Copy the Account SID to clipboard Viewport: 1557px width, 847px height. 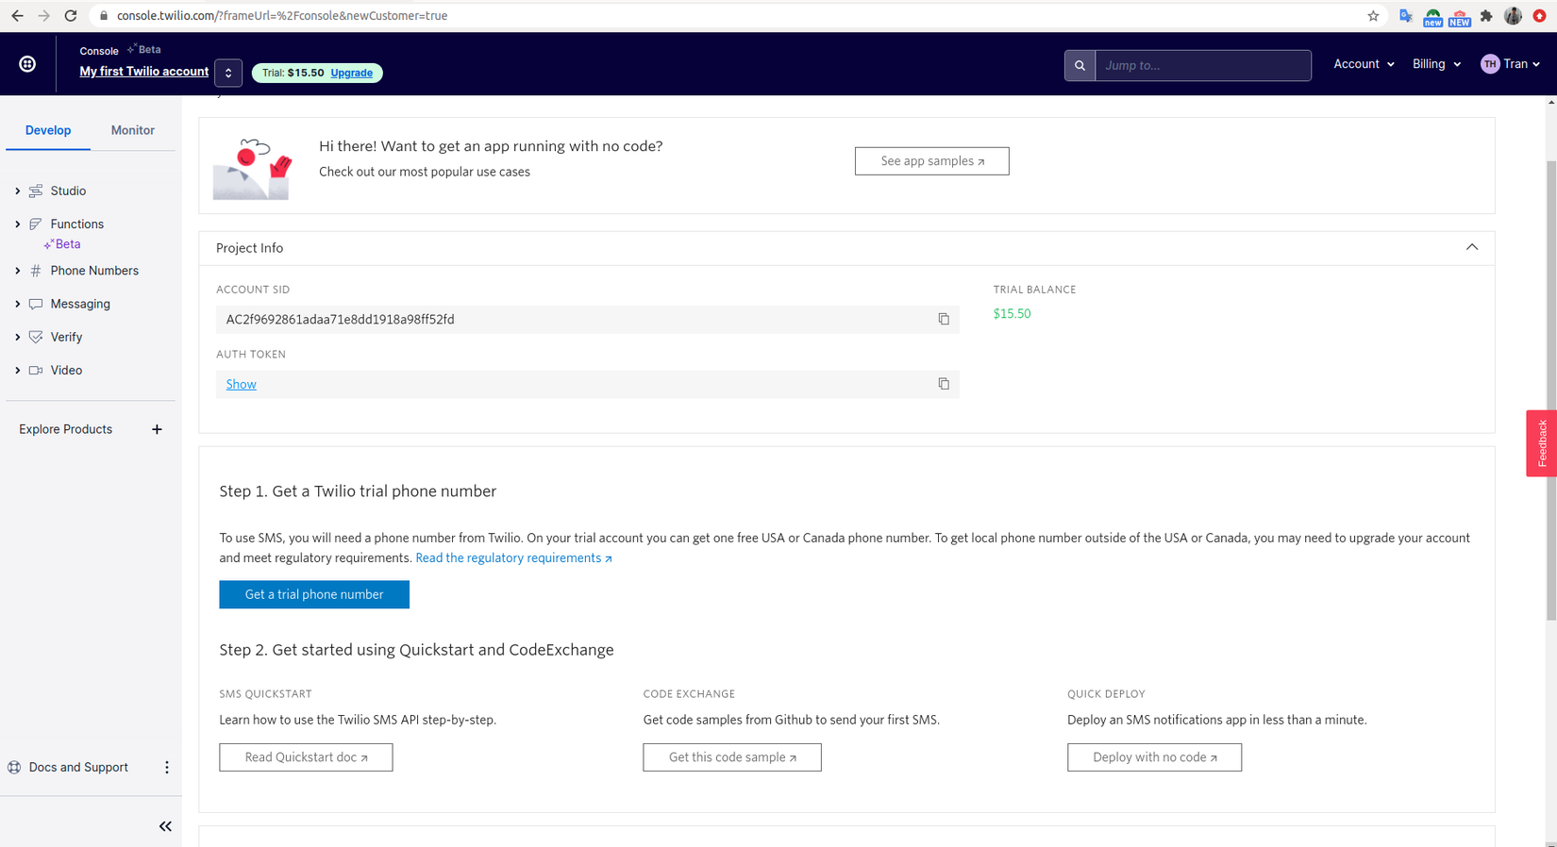943,319
